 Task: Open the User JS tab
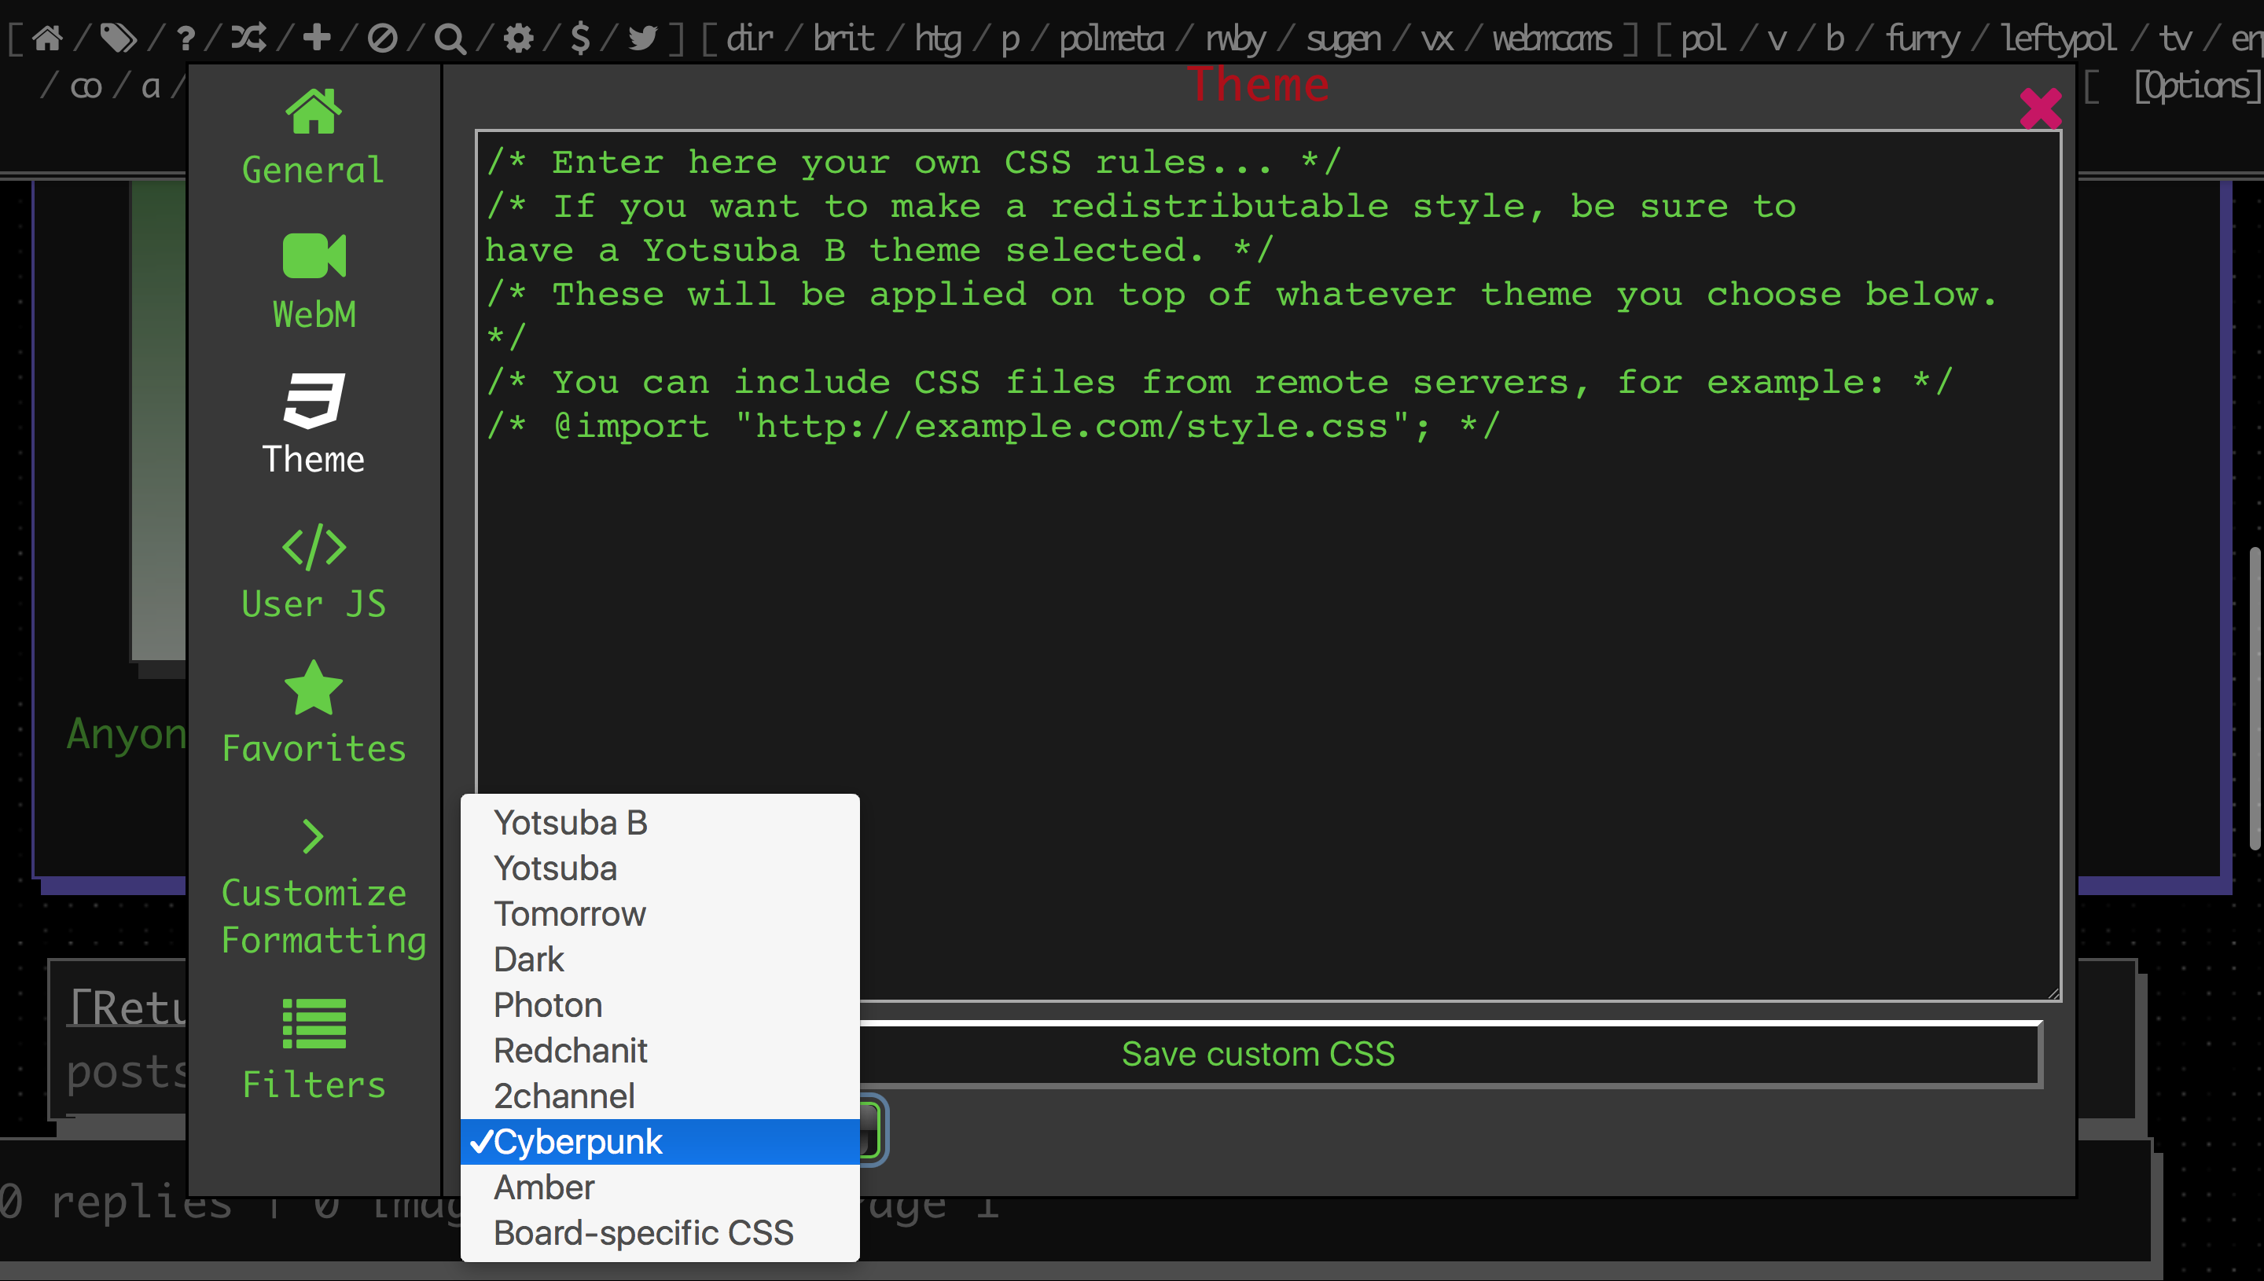[314, 572]
